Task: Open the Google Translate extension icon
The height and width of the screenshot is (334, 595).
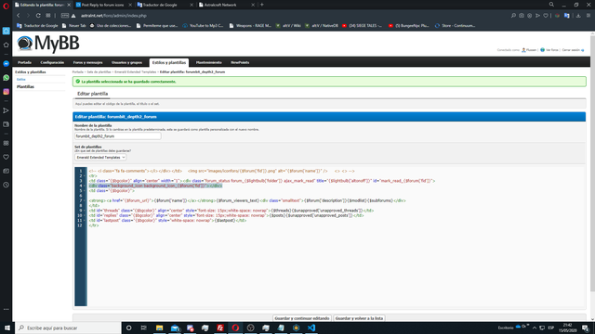Action: click(566, 16)
